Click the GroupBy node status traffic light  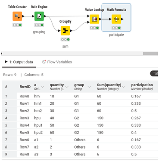(65, 39)
